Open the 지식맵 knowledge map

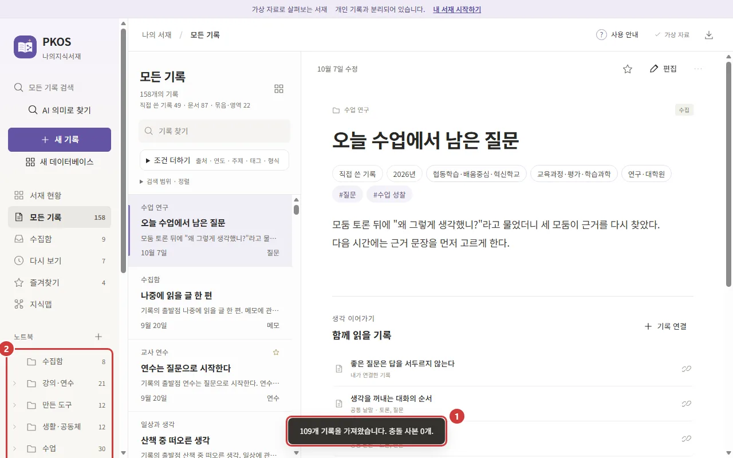60,304
